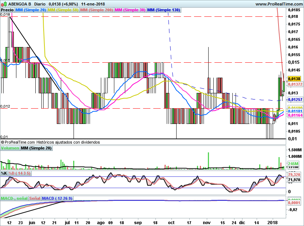
Task: Click the MACD (12 26 9) label
Action: (x=58, y=198)
